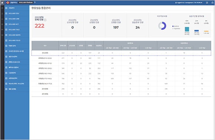Select the 2022 year row label in table
215x140 pixels.
tap(45, 53)
